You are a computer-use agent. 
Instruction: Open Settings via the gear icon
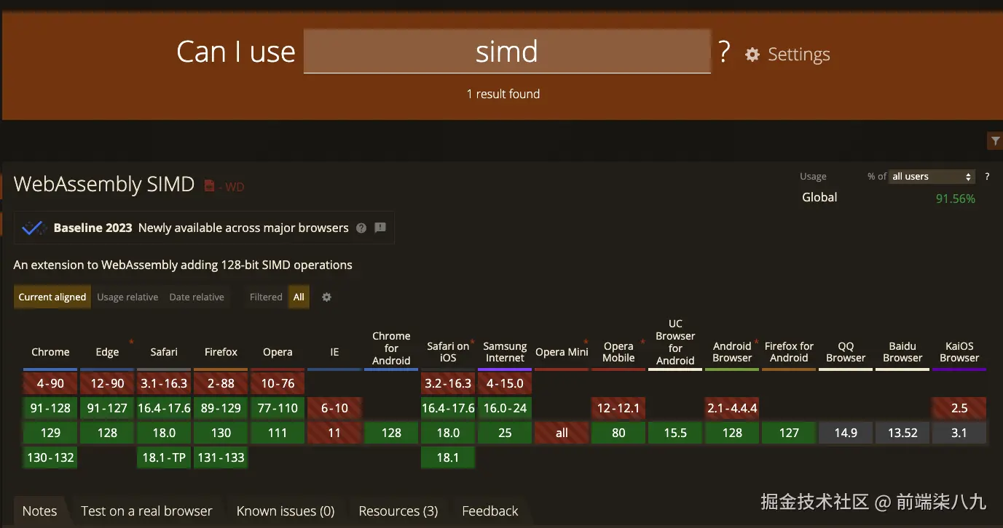(x=752, y=55)
